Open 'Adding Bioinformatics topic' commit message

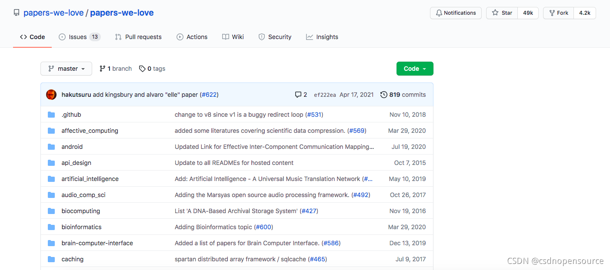click(213, 227)
